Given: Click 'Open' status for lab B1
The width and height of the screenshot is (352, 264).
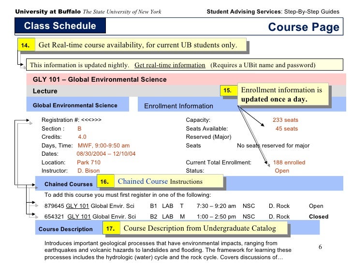Looking at the screenshot, I should [x=316, y=206].
